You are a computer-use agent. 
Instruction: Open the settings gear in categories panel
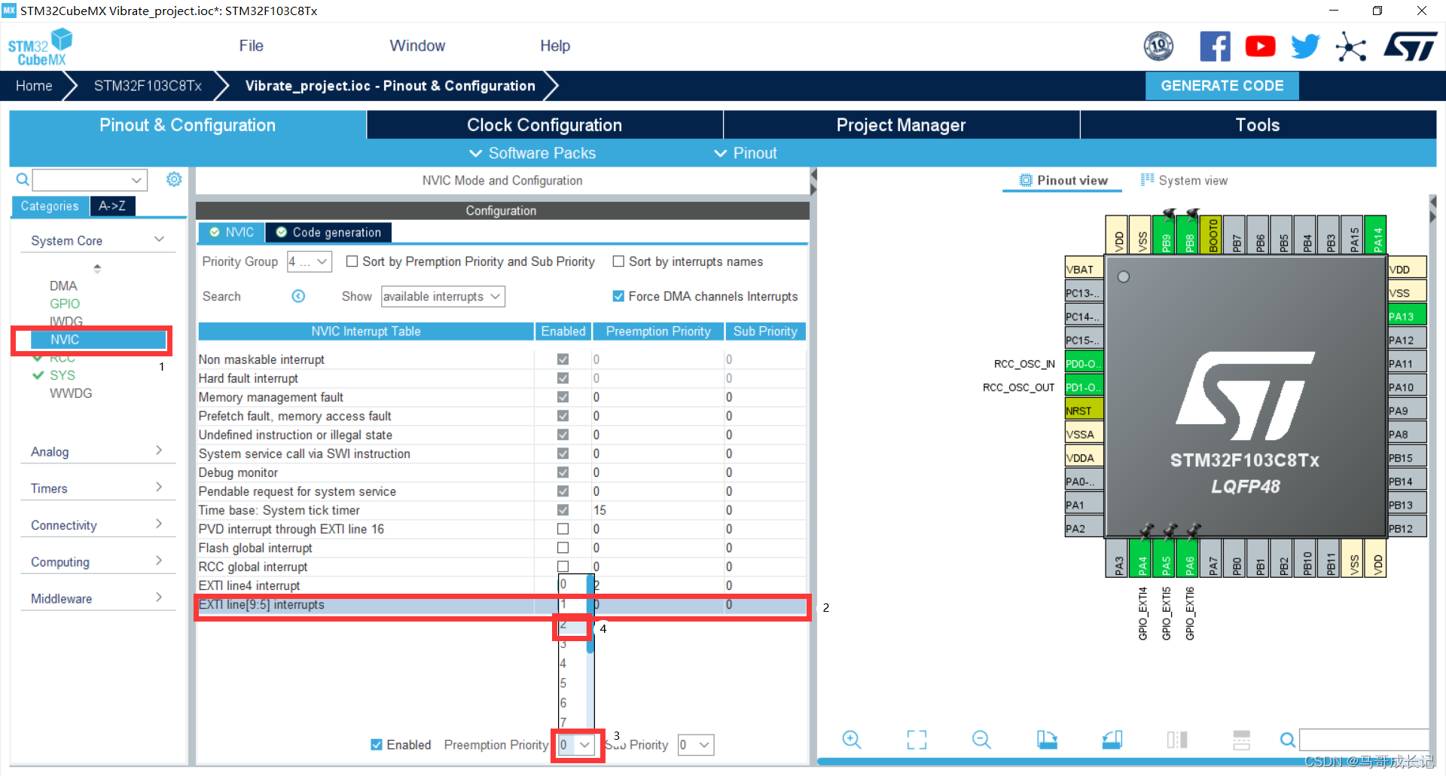[x=174, y=179]
